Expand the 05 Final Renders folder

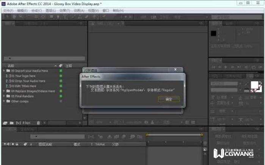(4, 96)
